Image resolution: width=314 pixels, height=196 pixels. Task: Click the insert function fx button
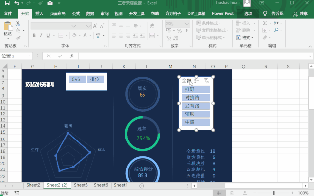click(72, 56)
